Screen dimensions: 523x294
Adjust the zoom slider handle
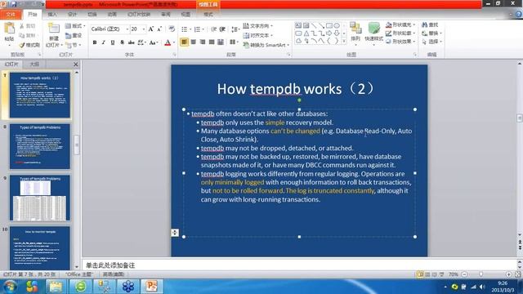point(481,274)
